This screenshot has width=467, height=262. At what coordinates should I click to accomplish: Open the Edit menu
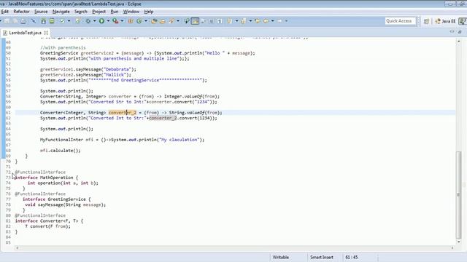tap(5, 12)
